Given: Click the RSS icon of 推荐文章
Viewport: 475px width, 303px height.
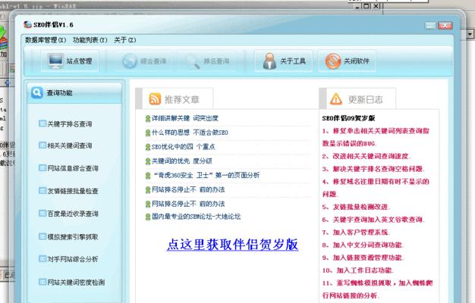Looking at the screenshot, I should pyautogui.click(x=155, y=99).
